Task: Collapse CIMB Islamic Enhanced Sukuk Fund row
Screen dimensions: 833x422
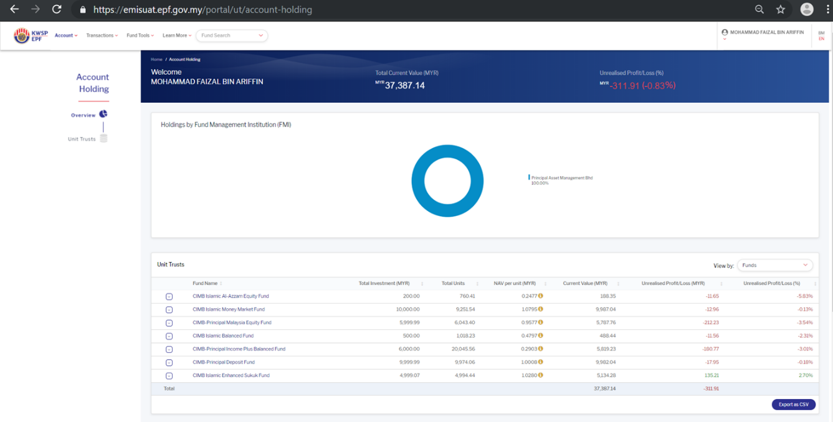Action: pos(169,376)
